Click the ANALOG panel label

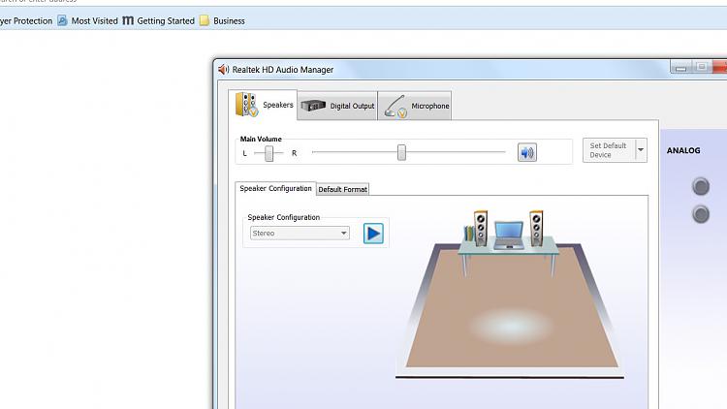(x=683, y=150)
